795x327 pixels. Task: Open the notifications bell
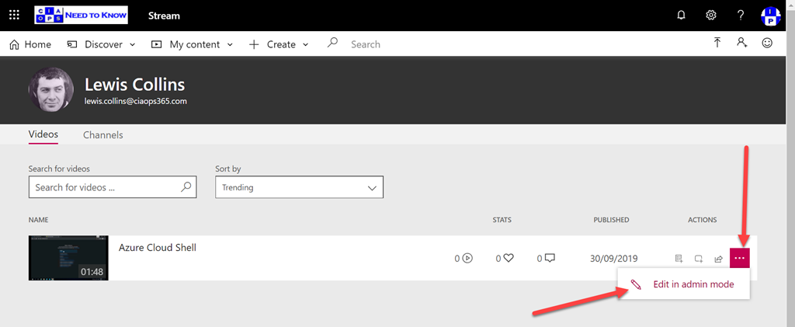coord(682,15)
